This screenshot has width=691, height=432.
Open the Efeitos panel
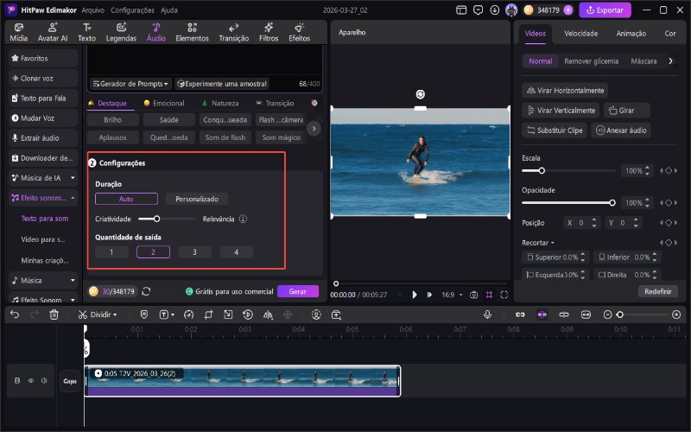299,33
